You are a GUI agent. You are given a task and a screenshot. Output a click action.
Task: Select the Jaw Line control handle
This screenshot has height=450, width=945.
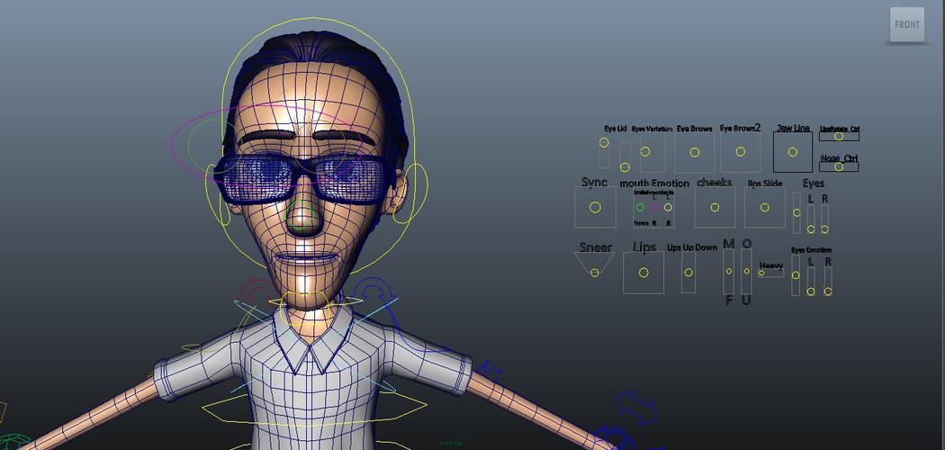(x=792, y=151)
